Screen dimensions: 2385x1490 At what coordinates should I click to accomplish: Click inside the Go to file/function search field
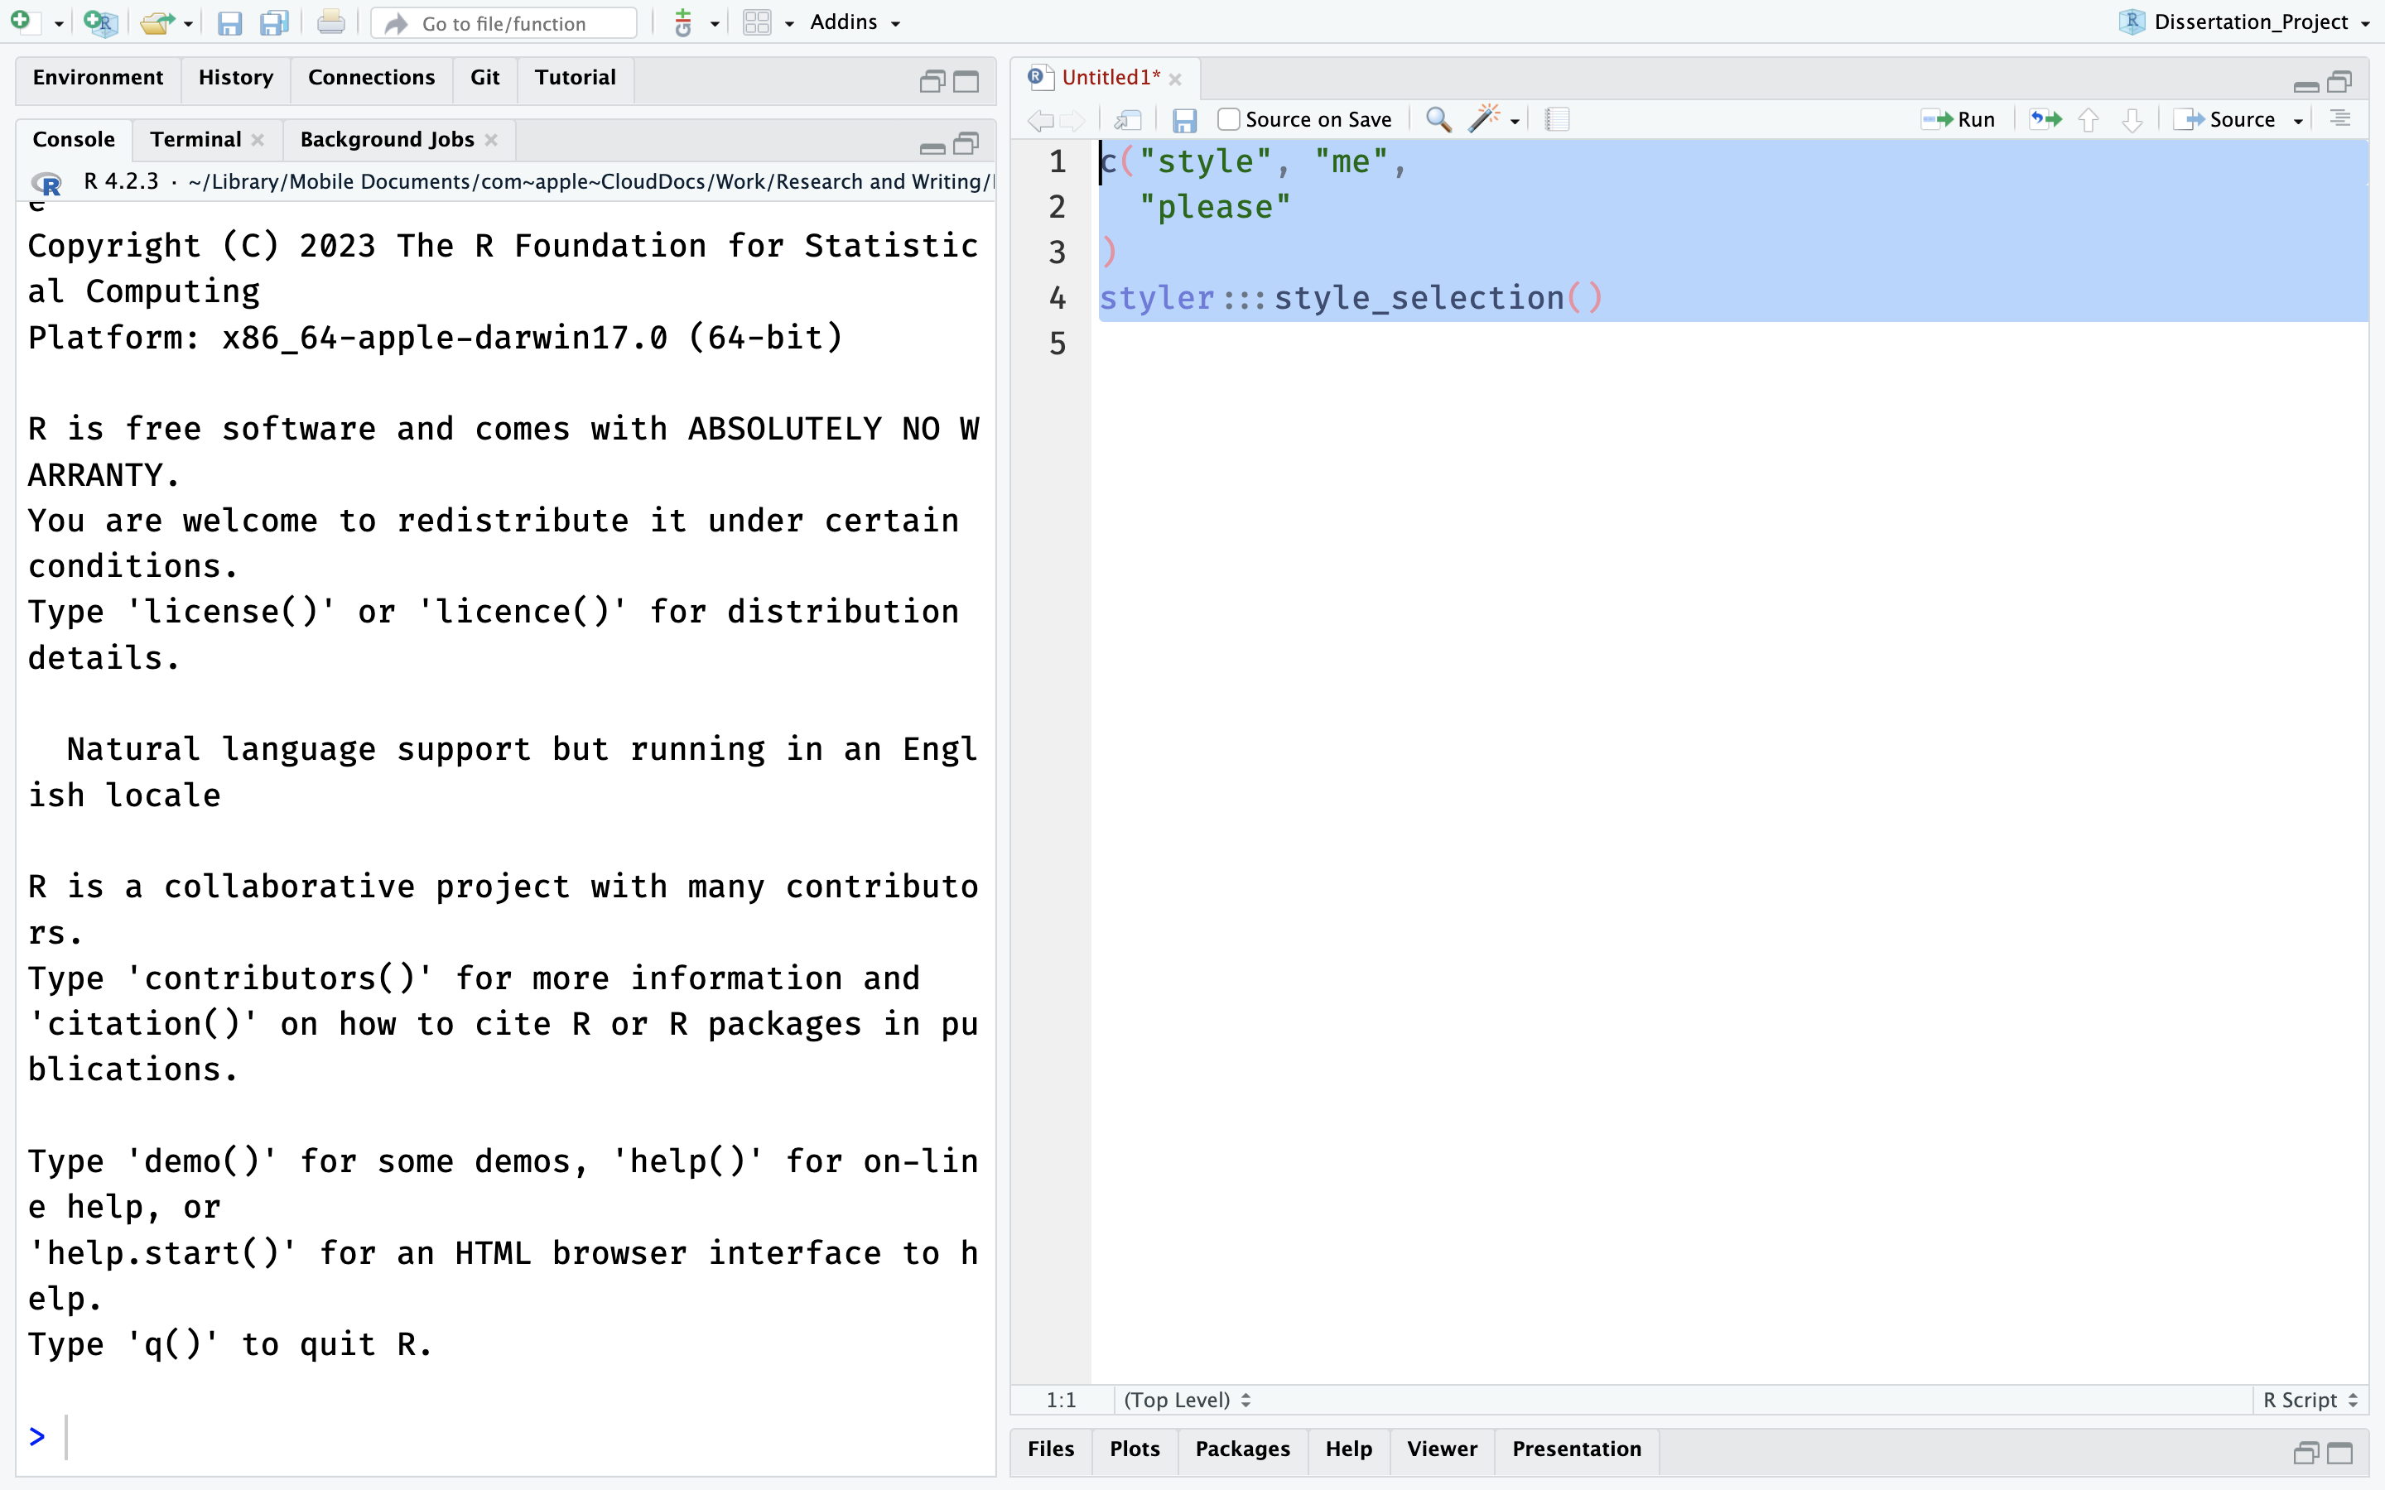(503, 22)
